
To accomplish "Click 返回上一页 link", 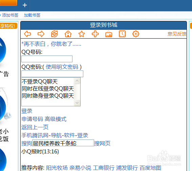I will coord(35,127).
